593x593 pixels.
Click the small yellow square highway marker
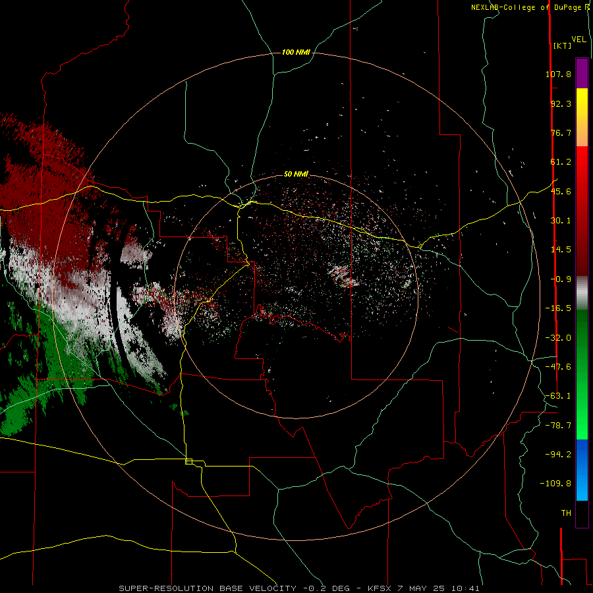tap(188, 461)
